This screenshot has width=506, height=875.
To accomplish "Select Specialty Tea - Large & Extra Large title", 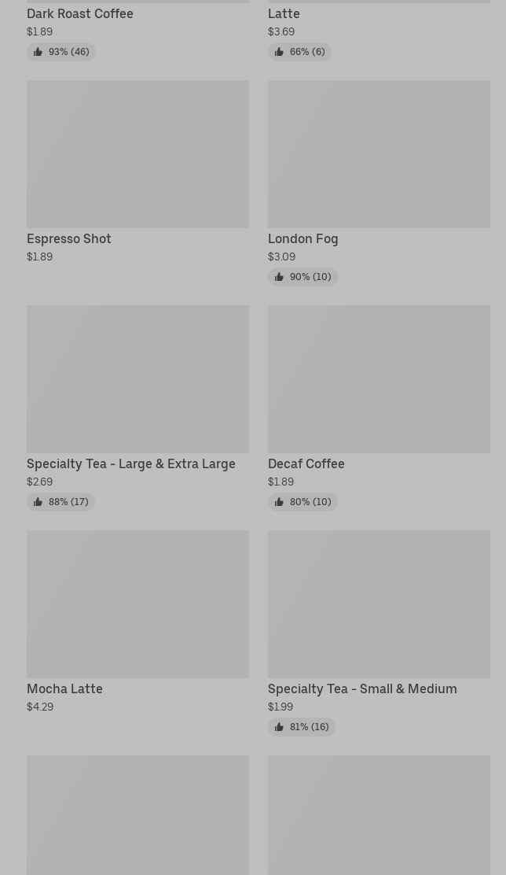I will [x=131, y=463].
